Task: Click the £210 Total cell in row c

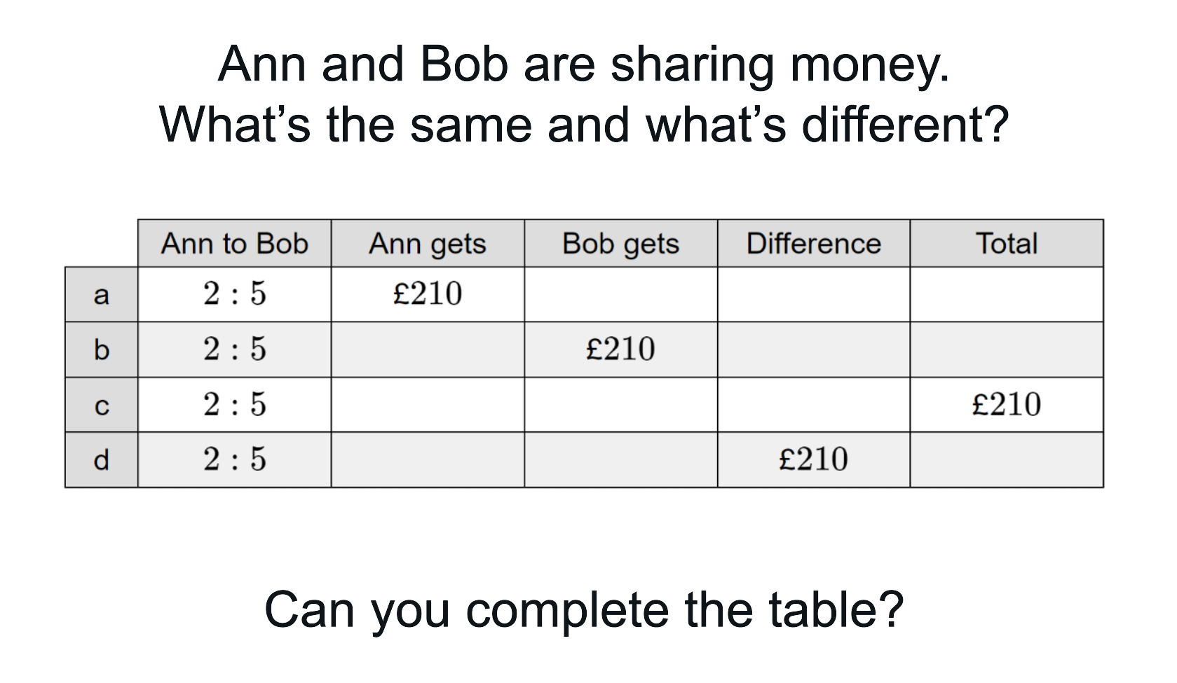Action: tap(1007, 404)
